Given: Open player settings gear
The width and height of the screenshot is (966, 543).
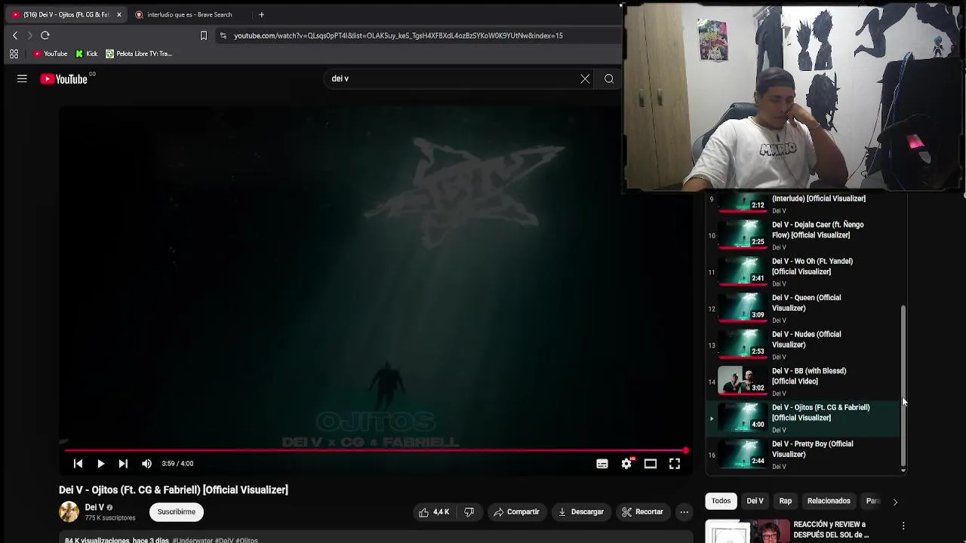Looking at the screenshot, I should 626,464.
